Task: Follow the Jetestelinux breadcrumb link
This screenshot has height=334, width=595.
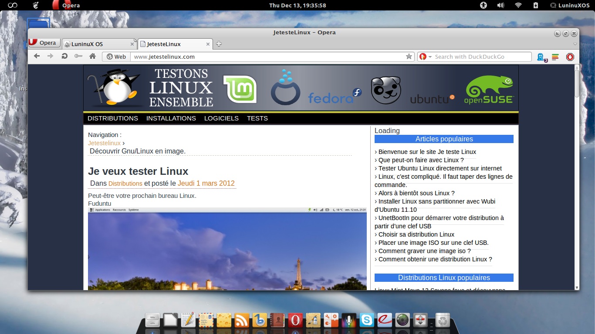Action: coord(104,143)
